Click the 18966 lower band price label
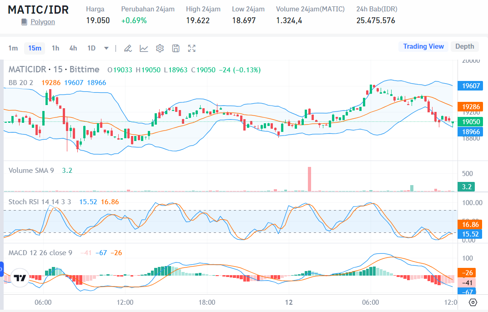488x312 pixels. pos(470,132)
